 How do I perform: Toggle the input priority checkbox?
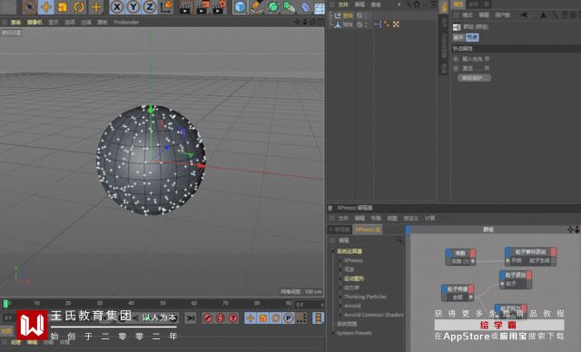click(x=487, y=59)
